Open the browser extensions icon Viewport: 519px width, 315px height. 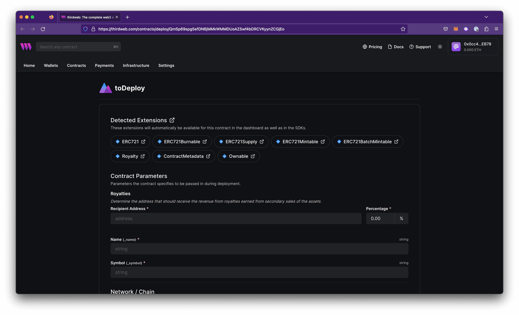point(486,29)
